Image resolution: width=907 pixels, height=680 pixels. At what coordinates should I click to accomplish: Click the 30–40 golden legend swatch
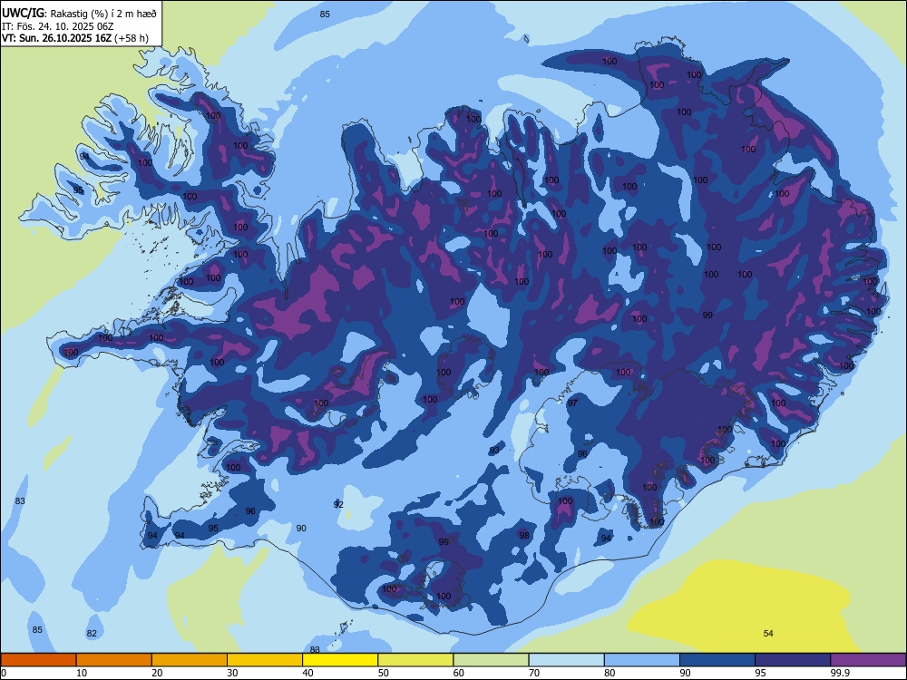point(265,660)
